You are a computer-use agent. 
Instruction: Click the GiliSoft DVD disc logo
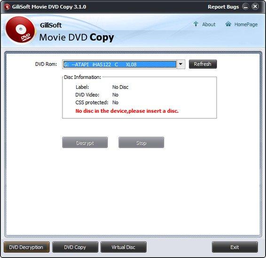tap(20, 30)
